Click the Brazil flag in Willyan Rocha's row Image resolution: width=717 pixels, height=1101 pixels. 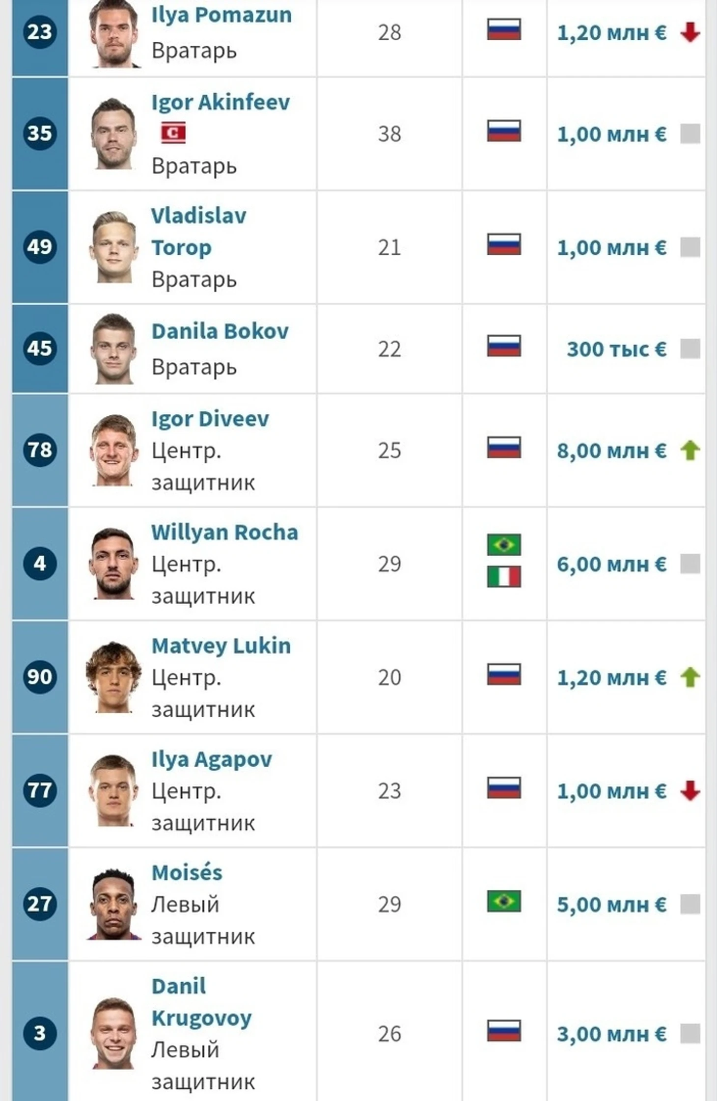[x=504, y=545]
